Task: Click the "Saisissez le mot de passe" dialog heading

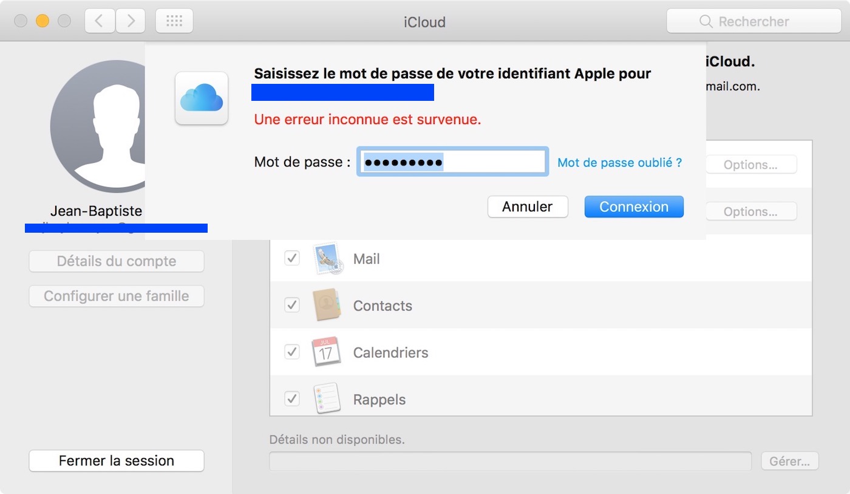Action: pos(452,74)
